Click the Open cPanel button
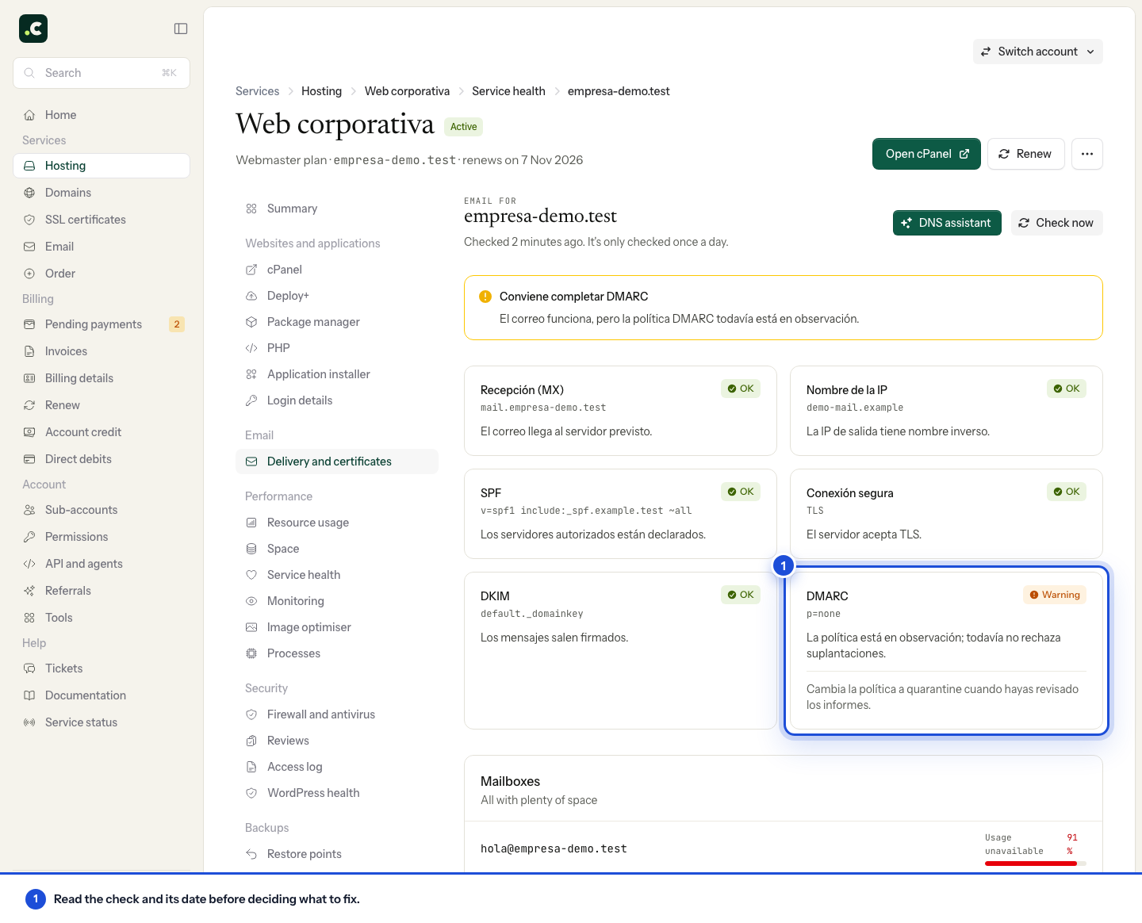The image size is (1142, 923). (926, 154)
